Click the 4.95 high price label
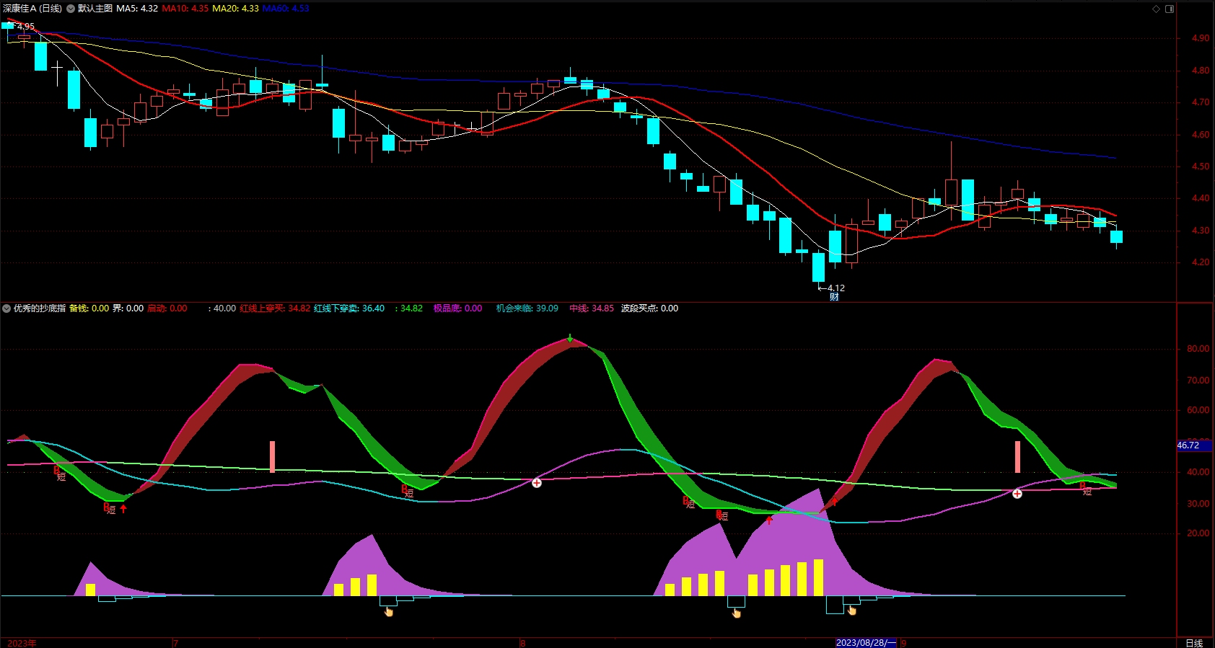1215x648 pixels. pos(26,27)
